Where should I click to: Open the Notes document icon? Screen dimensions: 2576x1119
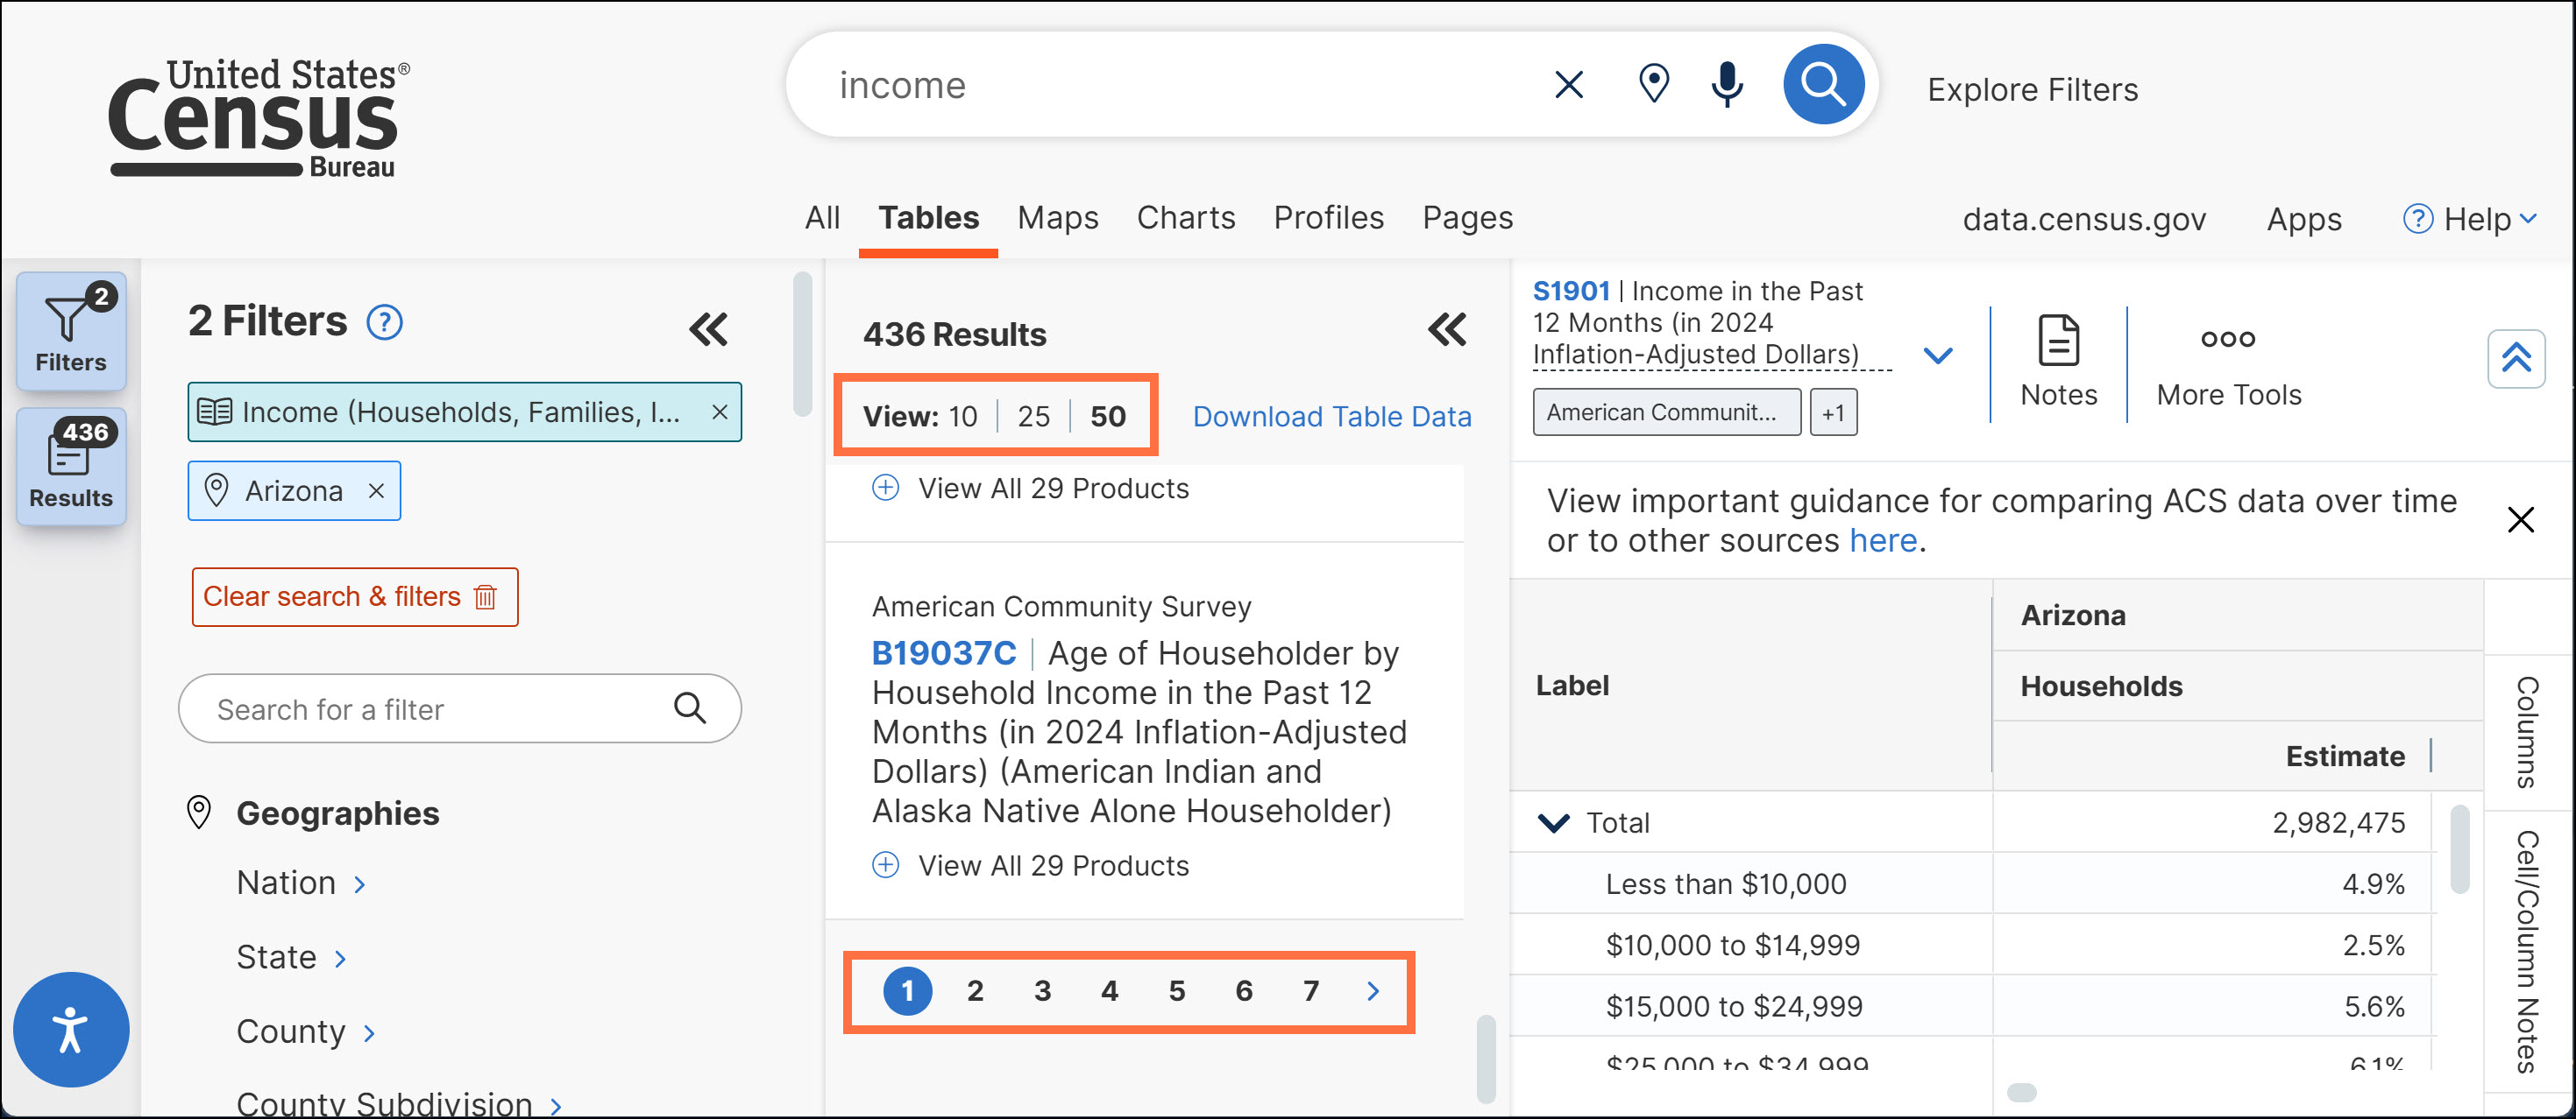click(x=2057, y=341)
